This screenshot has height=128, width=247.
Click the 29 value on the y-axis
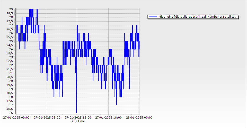coord(11,9)
